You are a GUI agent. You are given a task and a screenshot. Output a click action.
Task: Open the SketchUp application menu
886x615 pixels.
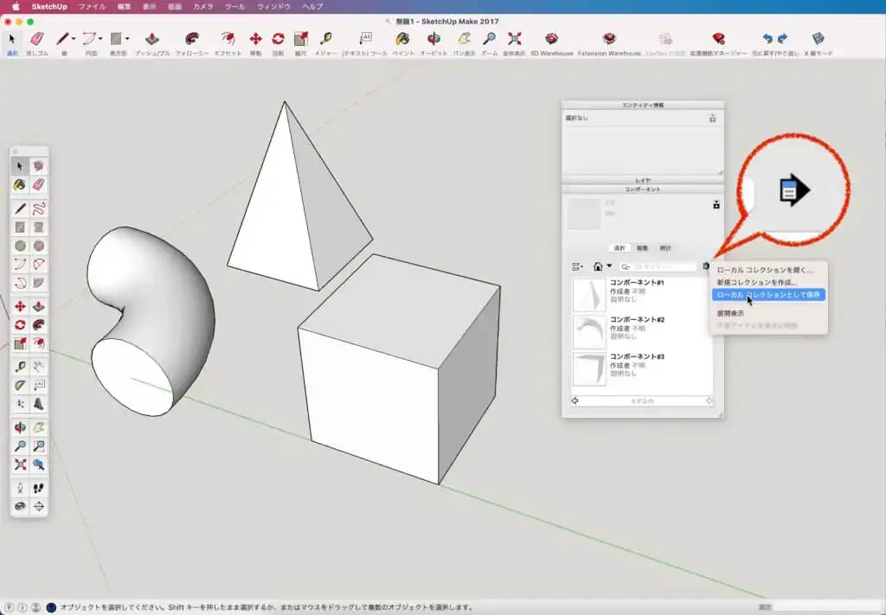(x=49, y=7)
